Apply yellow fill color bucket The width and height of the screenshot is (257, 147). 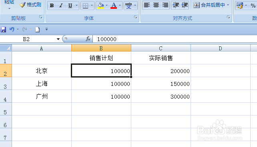point(100,6)
